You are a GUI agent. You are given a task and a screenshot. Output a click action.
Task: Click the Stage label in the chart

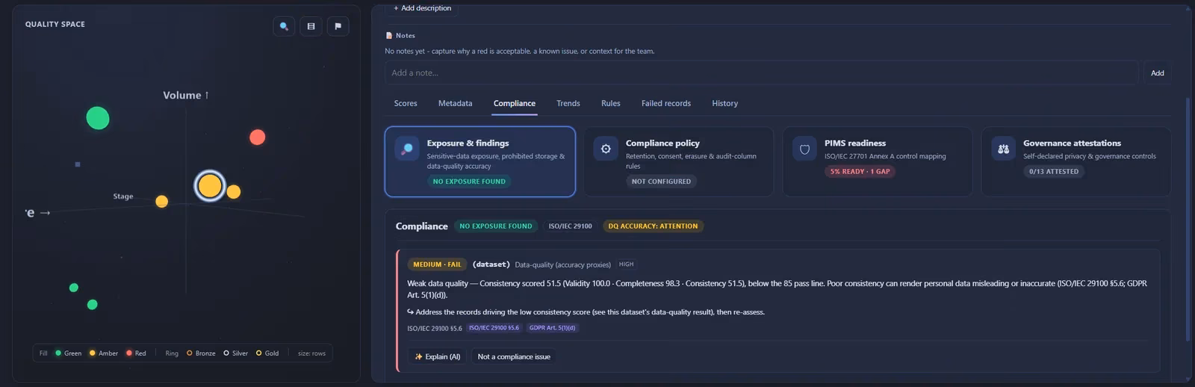(x=123, y=196)
